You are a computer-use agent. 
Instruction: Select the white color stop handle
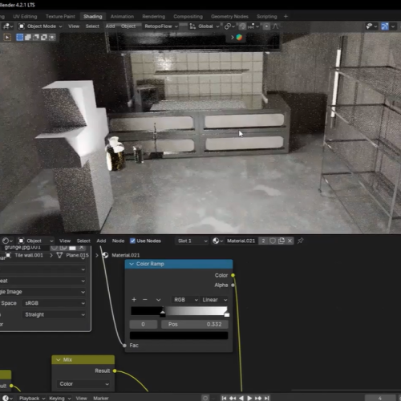coord(227,313)
